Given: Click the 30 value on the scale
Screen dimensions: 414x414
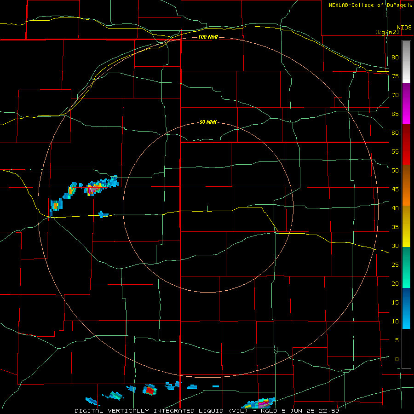Looking at the screenshot, I should [395, 246].
